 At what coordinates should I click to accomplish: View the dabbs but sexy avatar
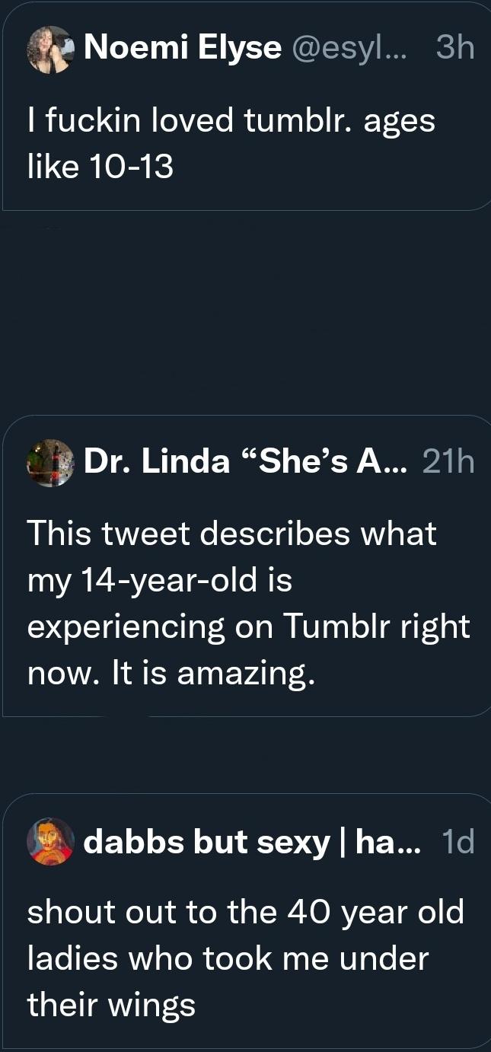(50, 841)
